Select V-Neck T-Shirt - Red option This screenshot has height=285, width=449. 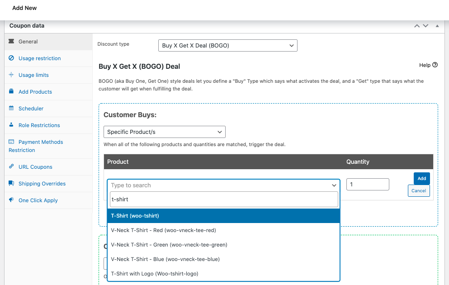click(223, 230)
